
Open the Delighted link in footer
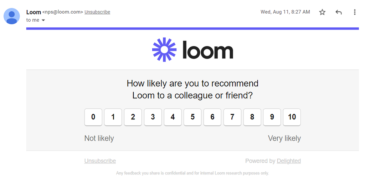[289, 161]
